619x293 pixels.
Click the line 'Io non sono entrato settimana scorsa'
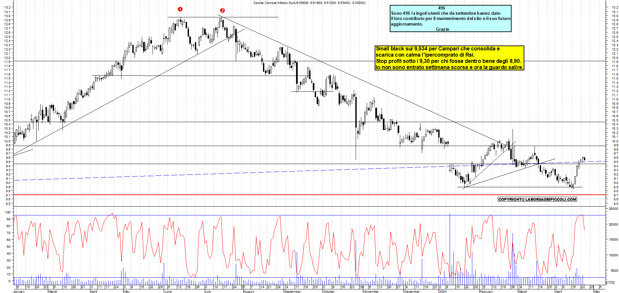click(x=449, y=67)
